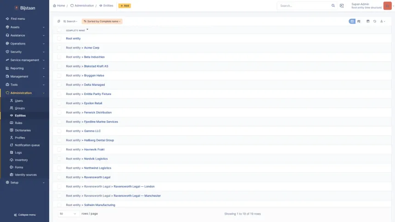Viewport: 395px width, 222px height.
Task: Open Ravensworth Legal — London entity
Action: pos(134,187)
